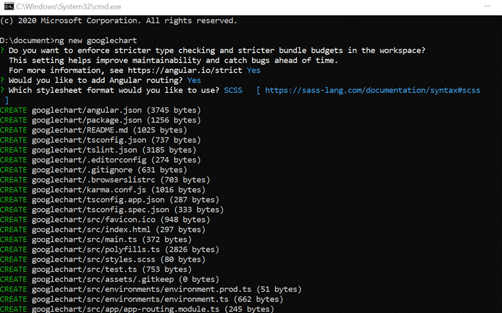Click the googlechart/src/test.ts line

[96, 269]
